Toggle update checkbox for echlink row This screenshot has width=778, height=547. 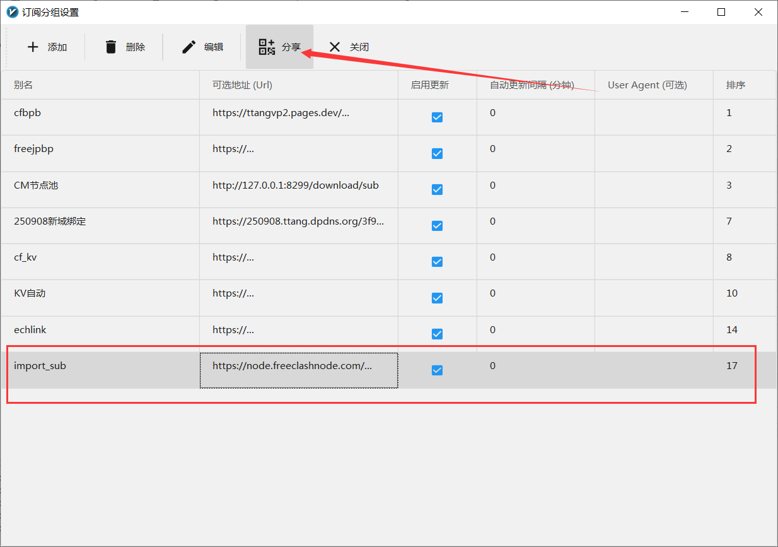click(x=437, y=334)
